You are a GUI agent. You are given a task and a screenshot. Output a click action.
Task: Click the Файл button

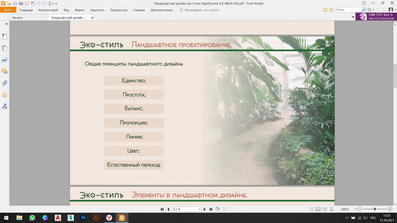[x=8, y=10]
